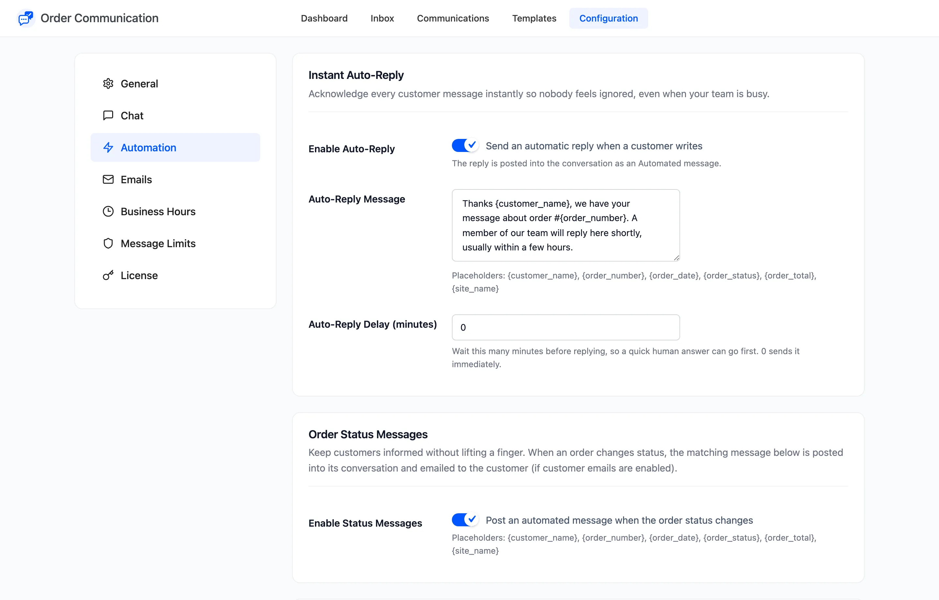939x600 pixels.
Task: Click the Order Communication title text
Action: pos(99,18)
